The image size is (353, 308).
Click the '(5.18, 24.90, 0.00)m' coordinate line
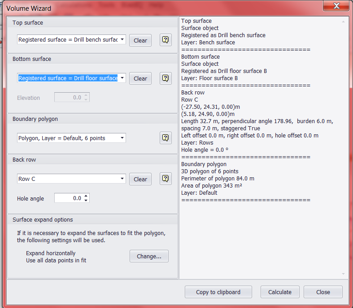(x=208, y=114)
